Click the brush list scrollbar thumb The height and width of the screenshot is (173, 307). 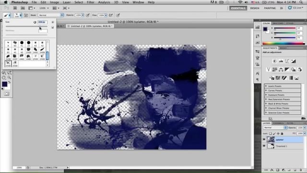click(47, 56)
